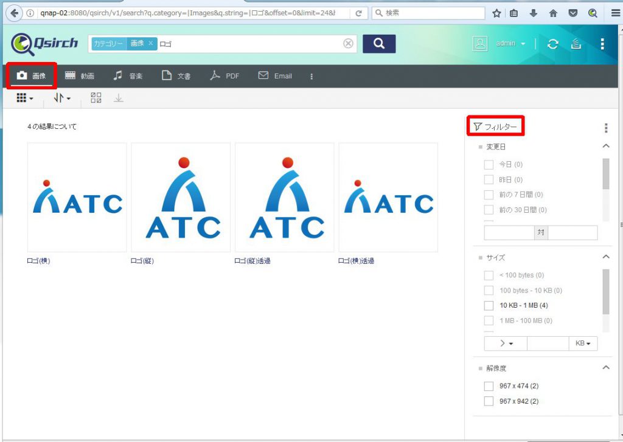The width and height of the screenshot is (623, 442).
Task: Check the 前の 30 日間 (0) filter
Action: click(x=489, y=210)
